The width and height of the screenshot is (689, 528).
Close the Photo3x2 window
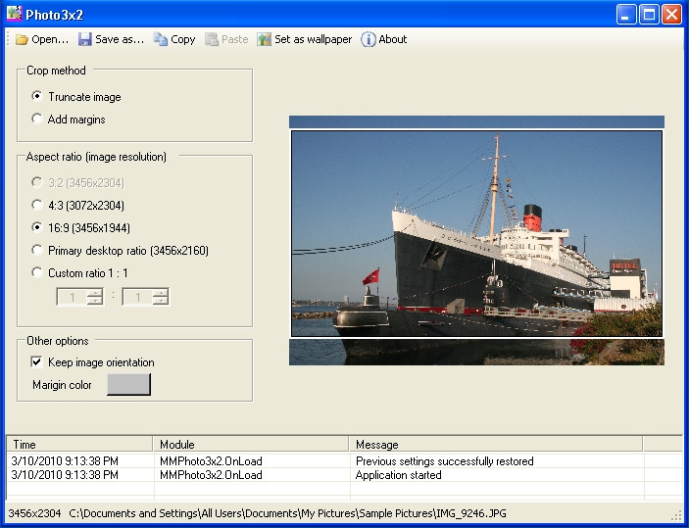[671, 14]
